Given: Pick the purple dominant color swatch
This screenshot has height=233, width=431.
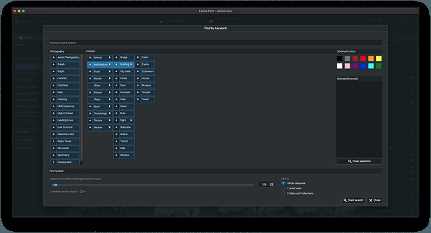Looking at the screenshot, I should (x=355, y=66).
